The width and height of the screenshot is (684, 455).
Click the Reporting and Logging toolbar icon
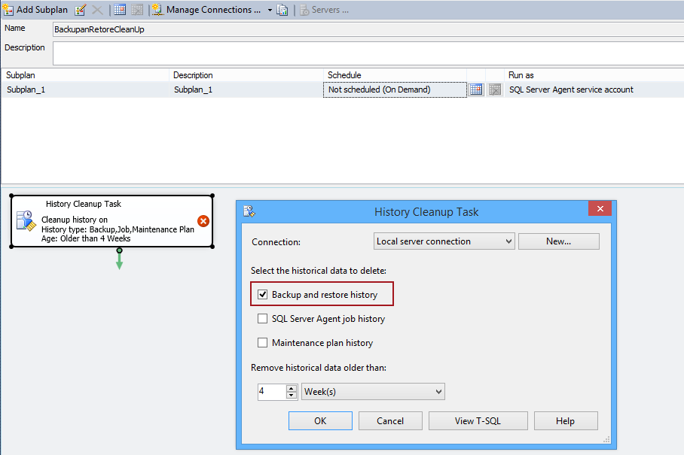pos(282,10)
